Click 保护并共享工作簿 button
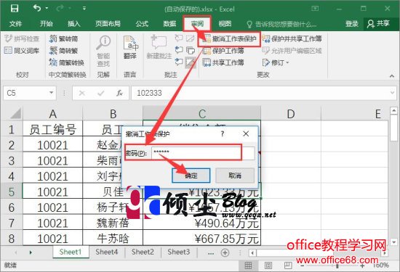400x272 pixels. tap(292, 38)
